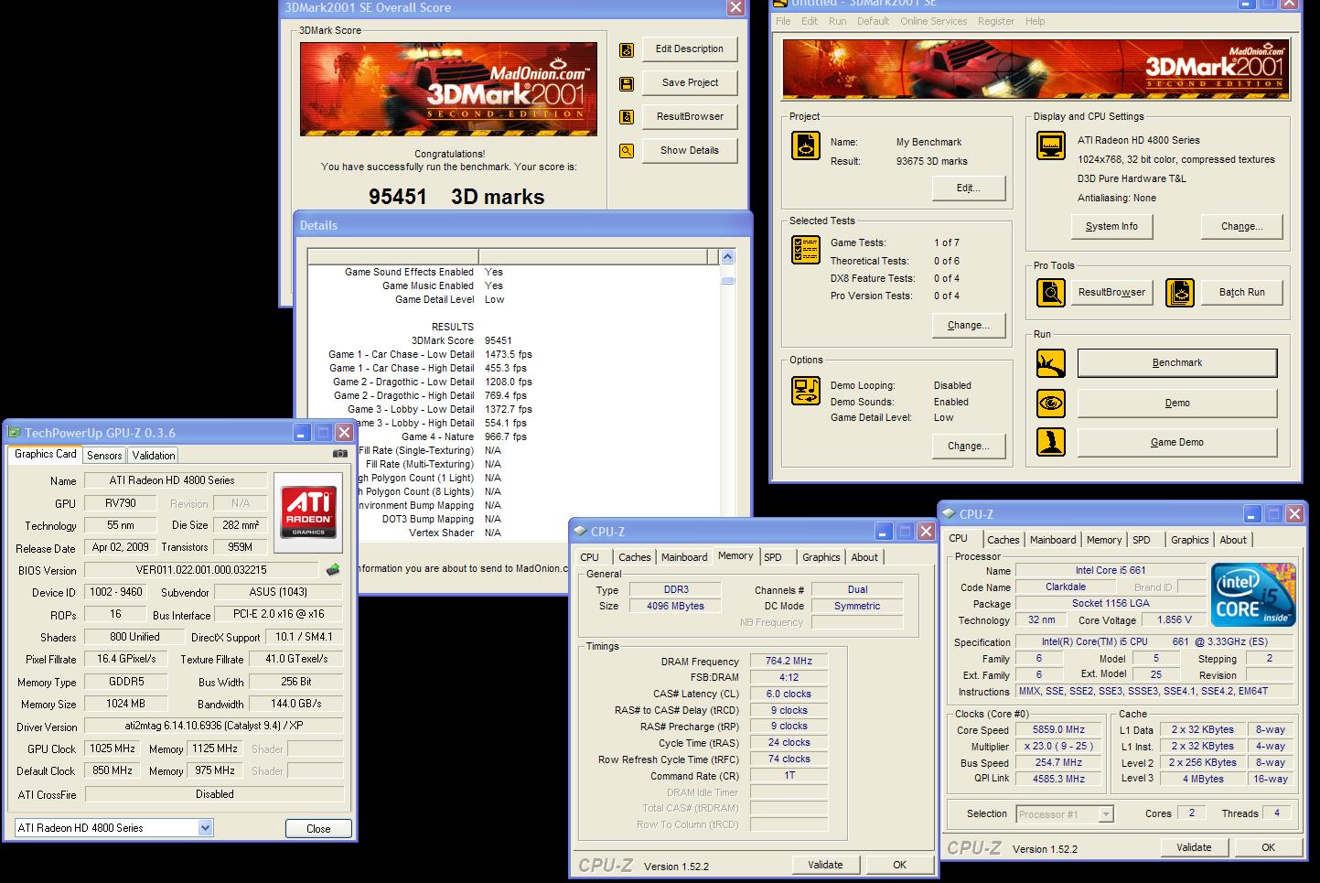The height and width of the screenshot is (883, 1320).
Task: Click the GPU-Z title bar icon
Action: [15, 433]
